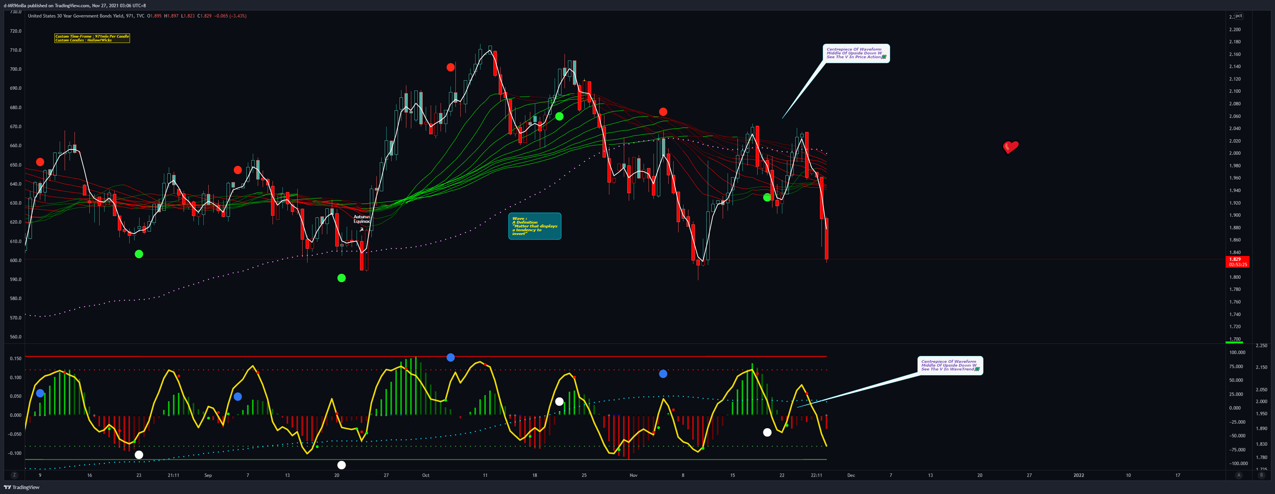
Task: Click the Sep label on the time axis
Action: click(208, 475)
